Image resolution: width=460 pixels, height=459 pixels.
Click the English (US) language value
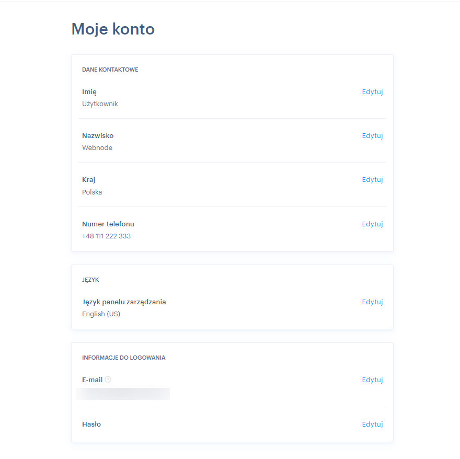coord(101,314)
